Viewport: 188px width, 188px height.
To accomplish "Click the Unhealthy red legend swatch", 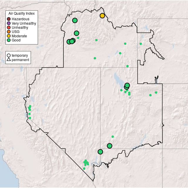I will (x=9, y=28).
